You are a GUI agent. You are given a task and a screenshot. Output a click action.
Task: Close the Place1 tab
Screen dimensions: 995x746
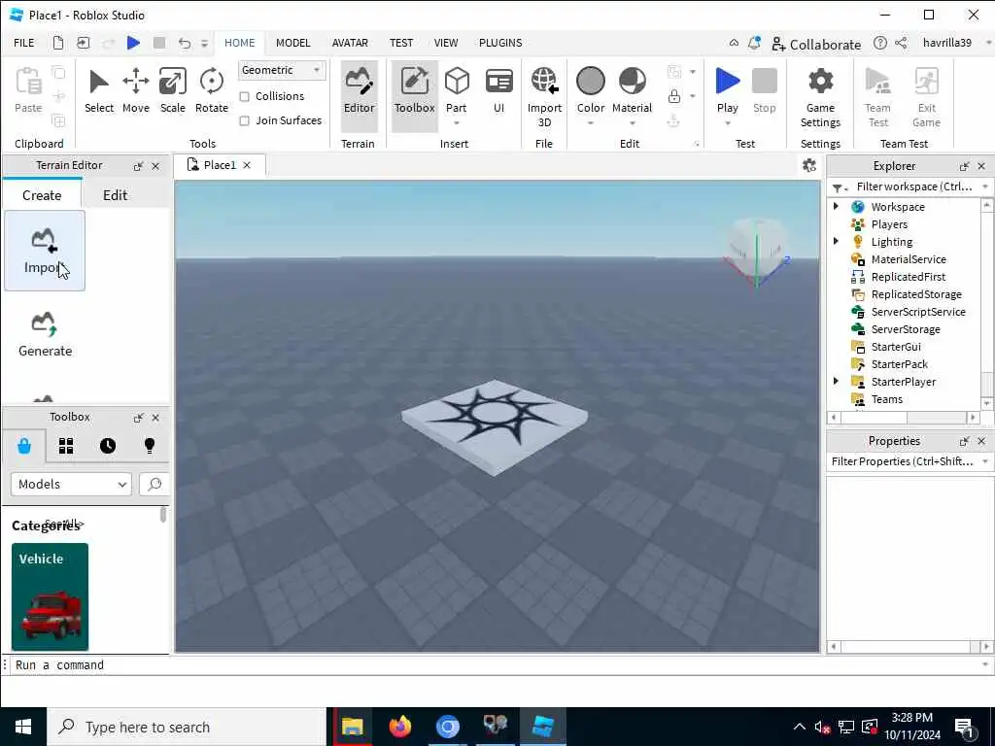coord(247,165)
